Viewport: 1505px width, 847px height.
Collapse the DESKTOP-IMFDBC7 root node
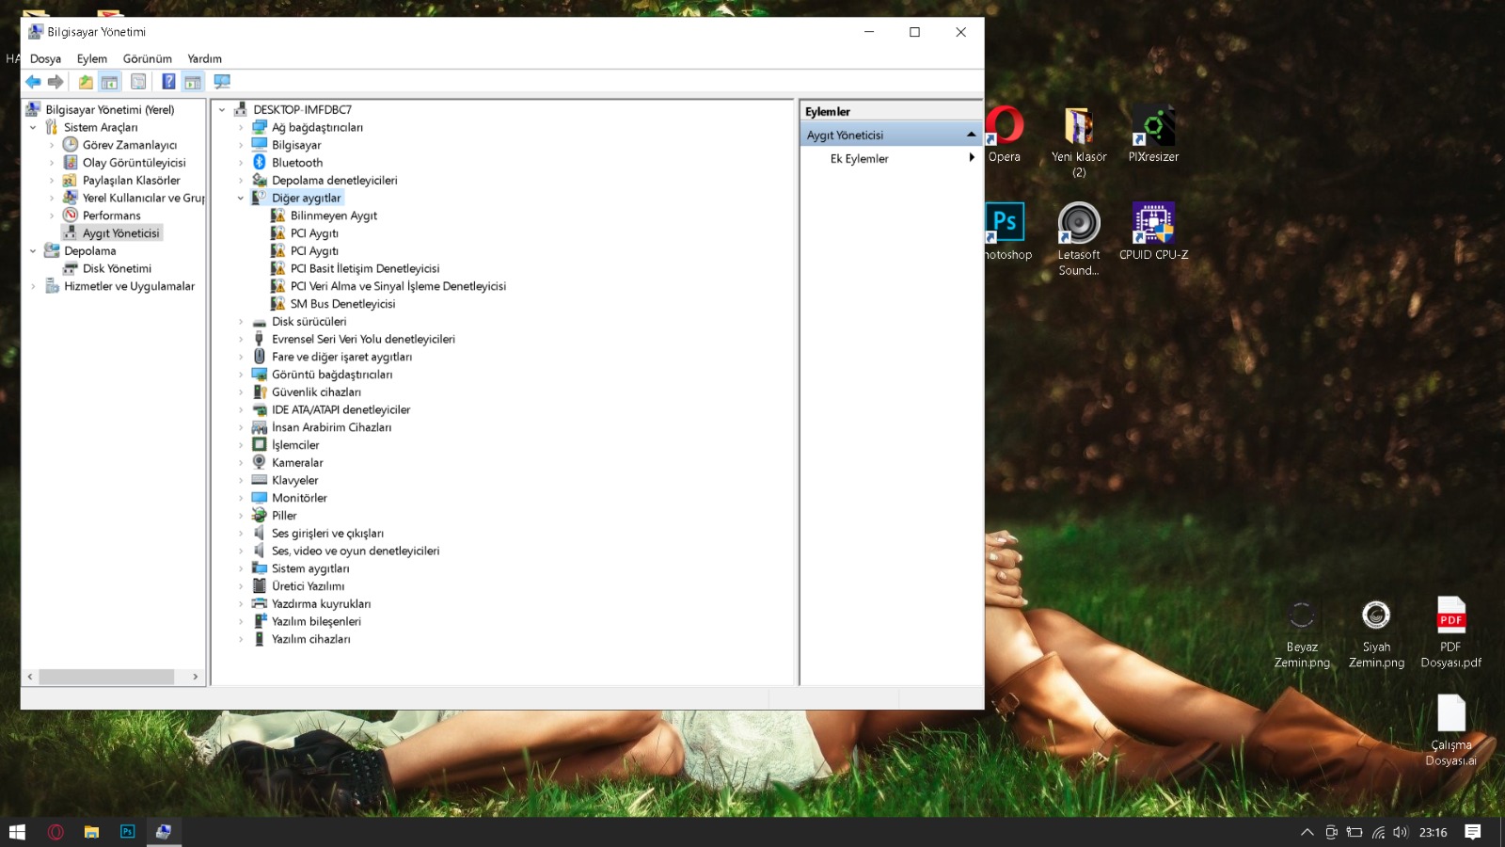(x=222, y=110)
